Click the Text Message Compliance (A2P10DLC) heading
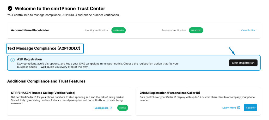 point(44,48)
